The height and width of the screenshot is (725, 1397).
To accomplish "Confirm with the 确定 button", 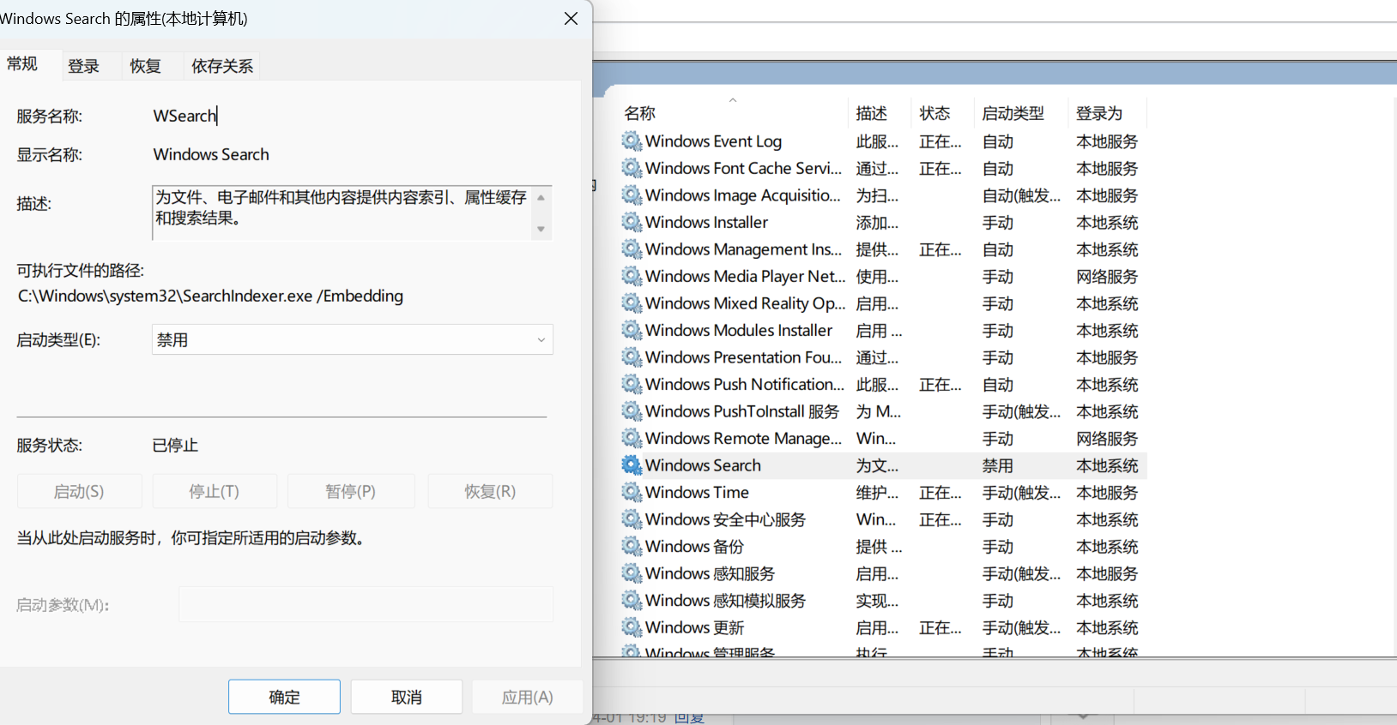I will [x=284, y=697].
